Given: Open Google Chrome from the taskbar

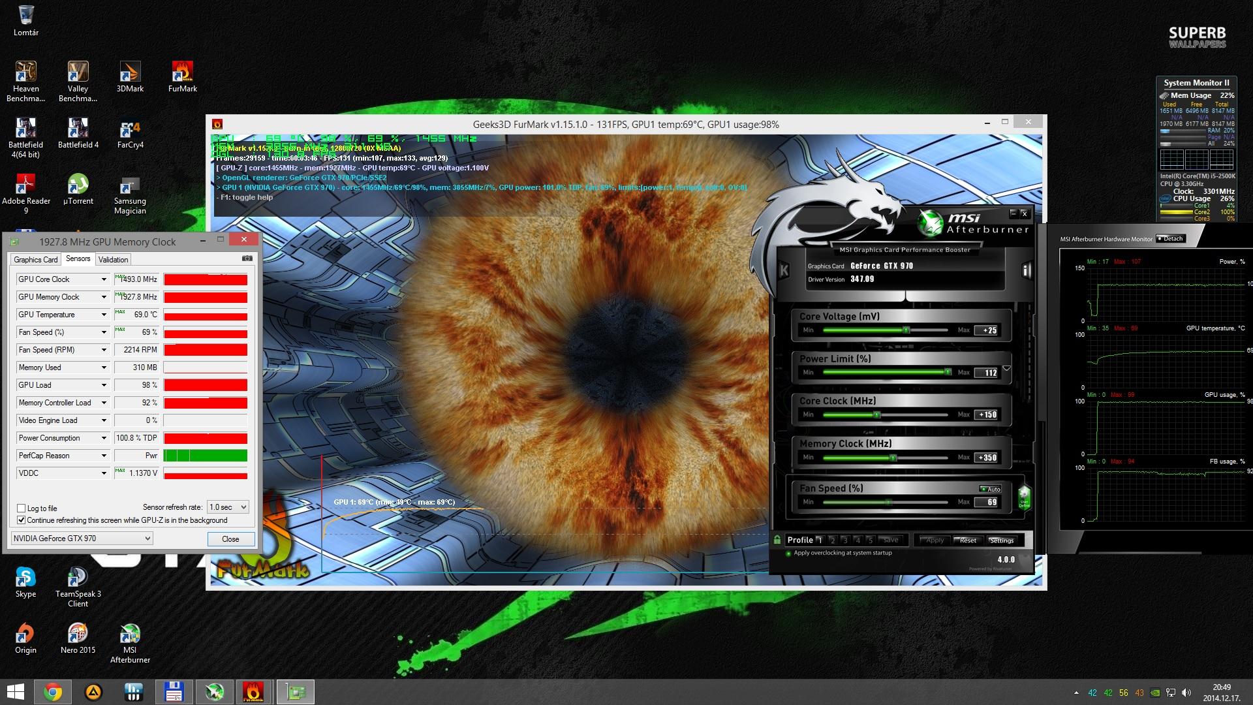Looking at the screenshot, I should 53,692.
